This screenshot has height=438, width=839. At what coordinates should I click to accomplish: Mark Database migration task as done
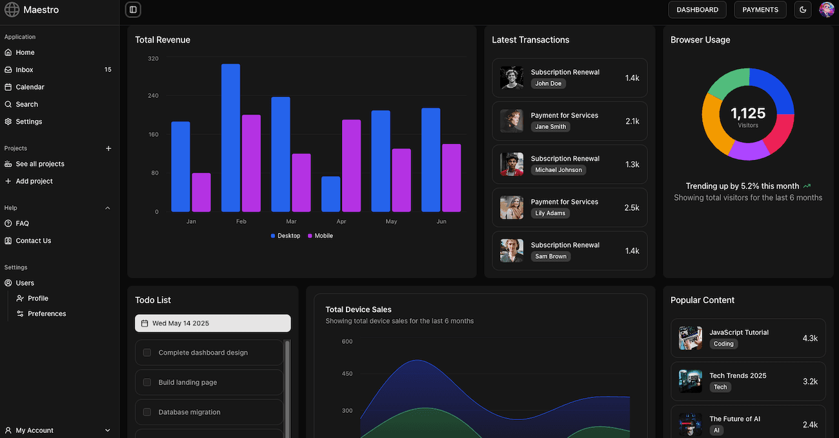click(x=147, y=412)
